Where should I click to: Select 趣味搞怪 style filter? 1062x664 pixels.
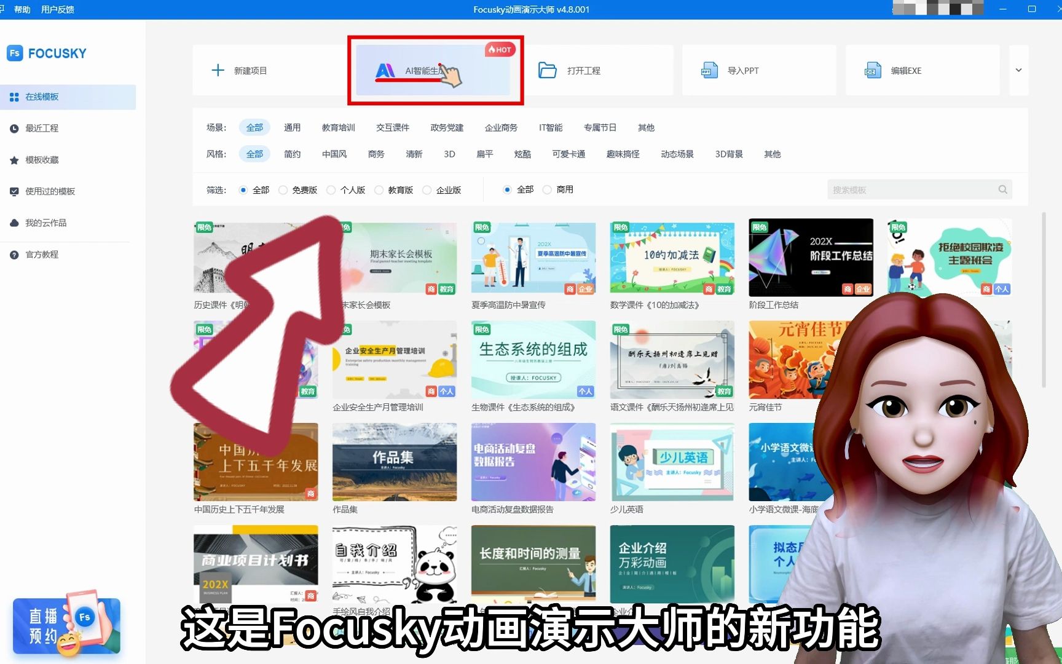[x=623, y=154]
